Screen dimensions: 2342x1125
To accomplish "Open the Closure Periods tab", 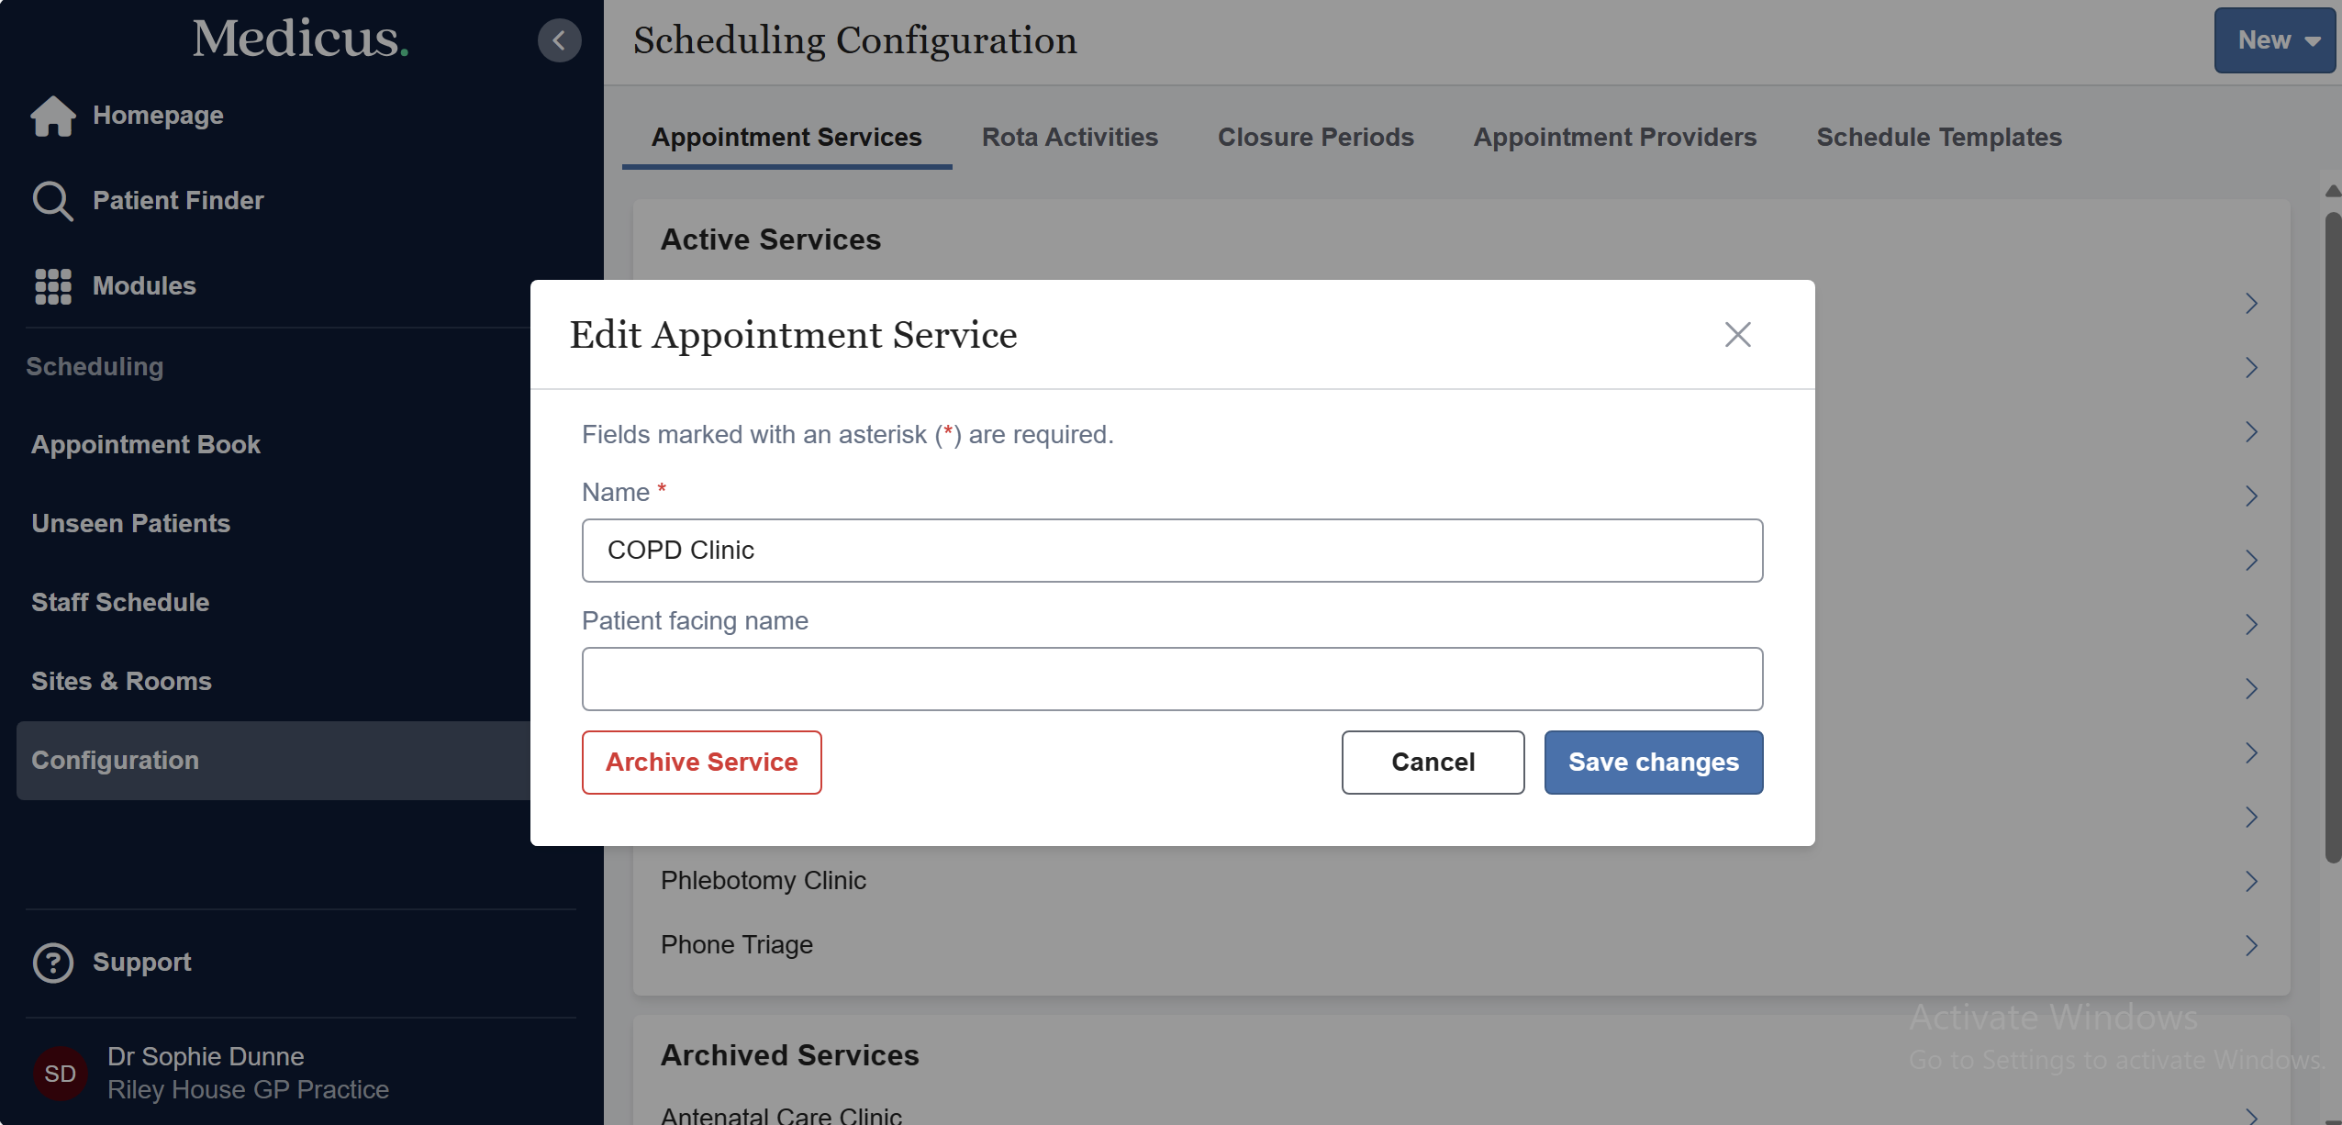I will [1315, 138].
